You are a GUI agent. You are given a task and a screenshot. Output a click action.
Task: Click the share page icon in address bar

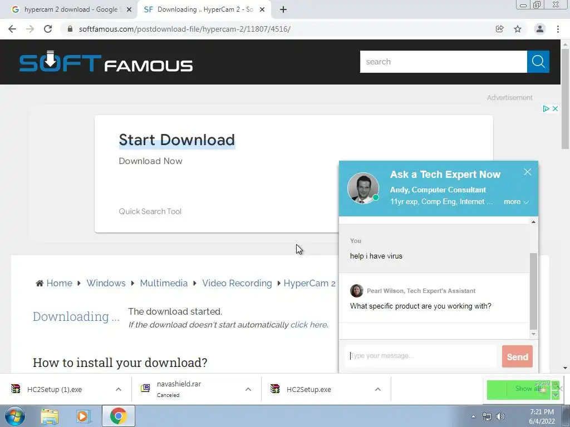[x=499, y=29]
